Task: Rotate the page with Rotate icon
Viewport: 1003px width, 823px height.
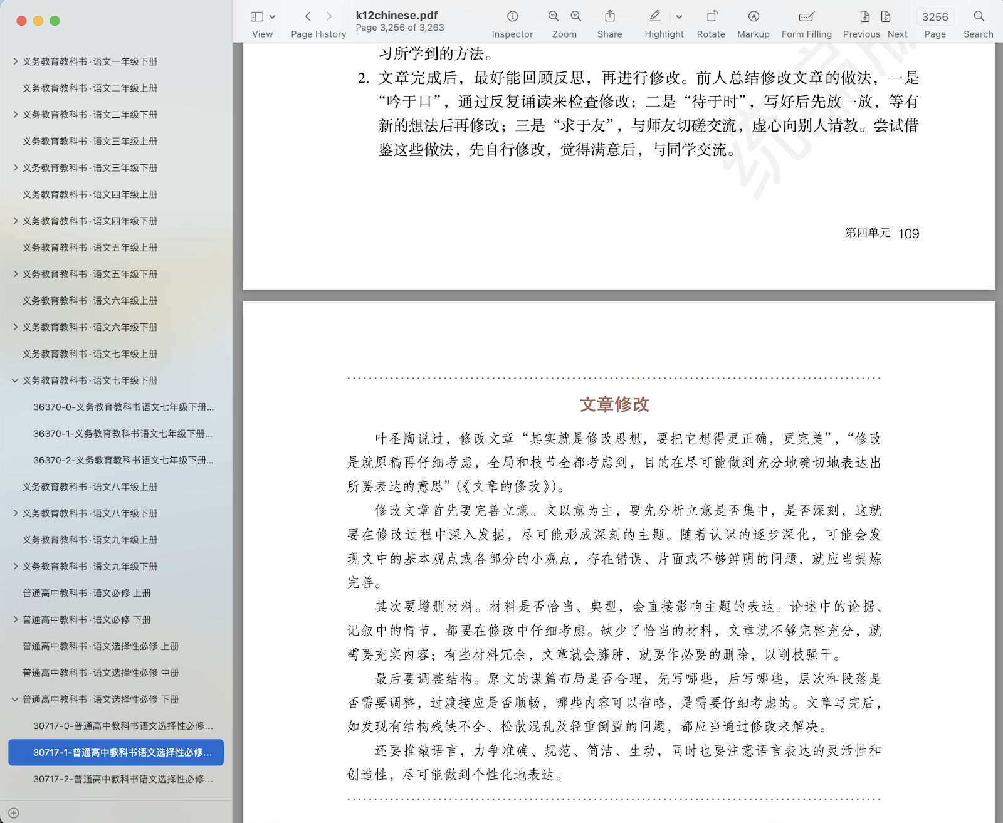Action: click(x=711, y=17)
